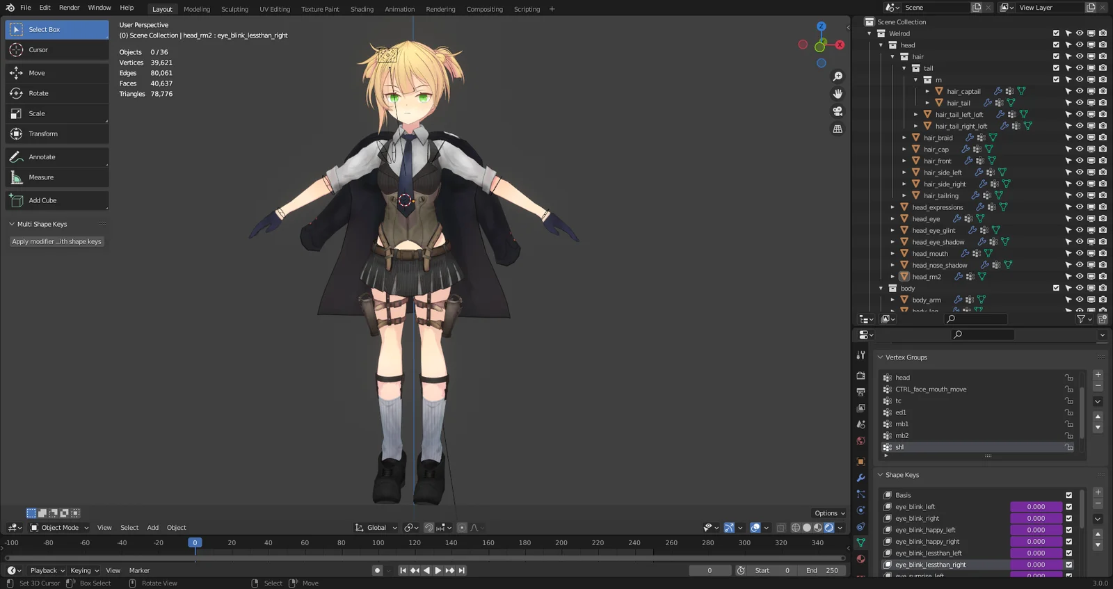
Task: Hide hair_braid via its eye icon
Action: coord(1080,138)
